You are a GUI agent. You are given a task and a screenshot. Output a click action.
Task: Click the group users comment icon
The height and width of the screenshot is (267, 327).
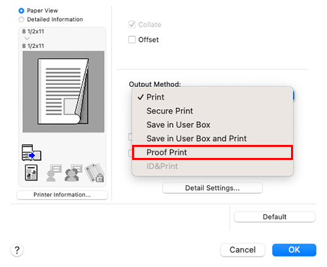point(73,173)
